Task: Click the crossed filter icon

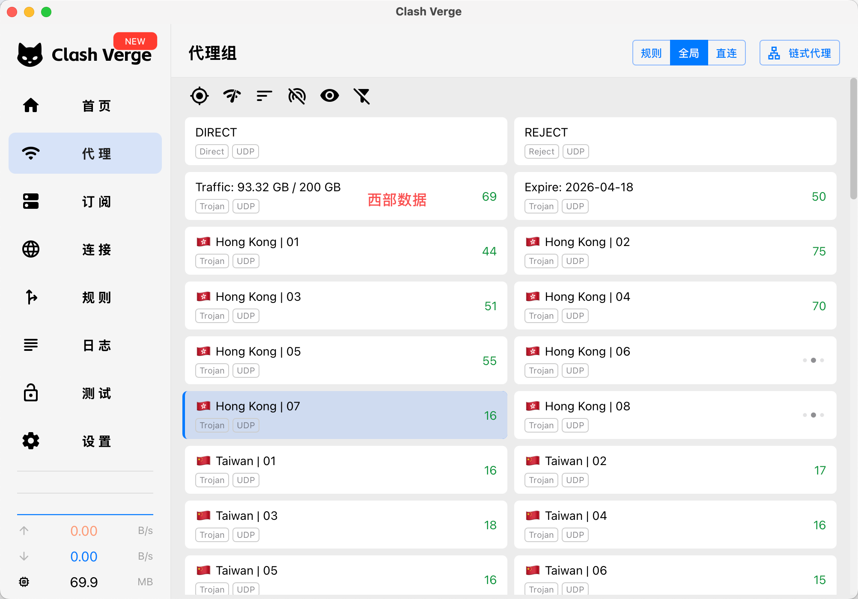Action: click(362, 96)
